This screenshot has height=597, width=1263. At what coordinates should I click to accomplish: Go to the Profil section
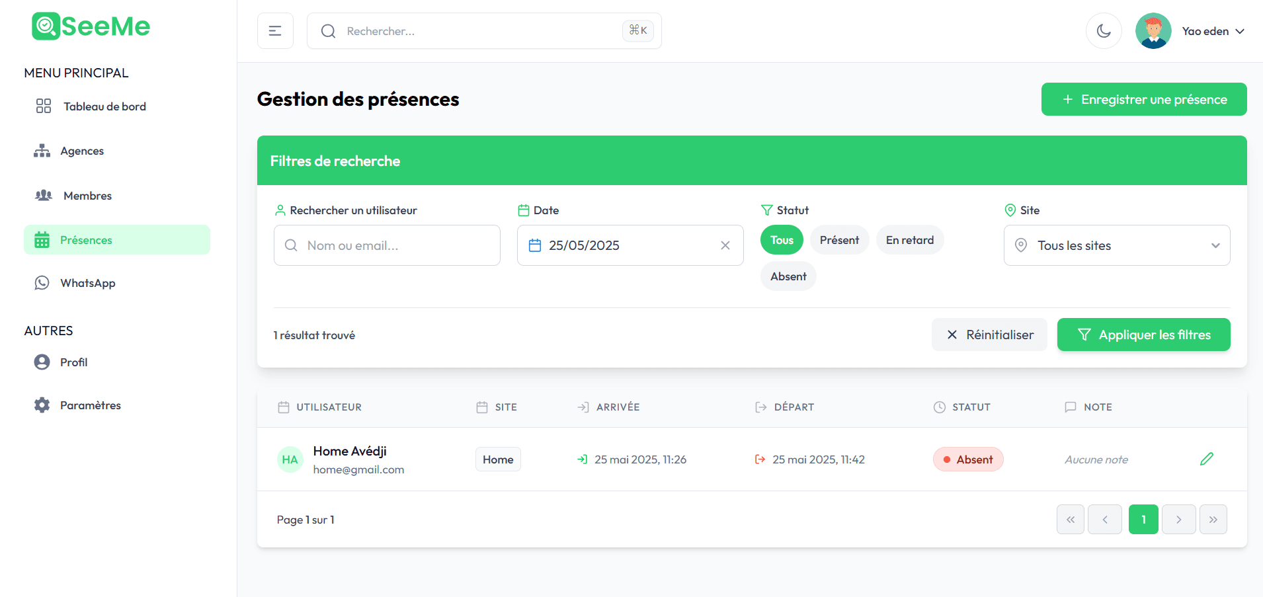73,362
